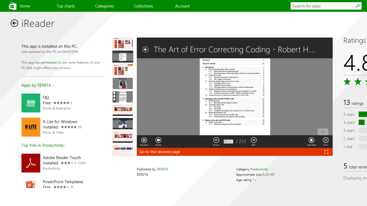367x206 pixels.
Task: Click the search magnifier icon
Action: click(358, 6)
